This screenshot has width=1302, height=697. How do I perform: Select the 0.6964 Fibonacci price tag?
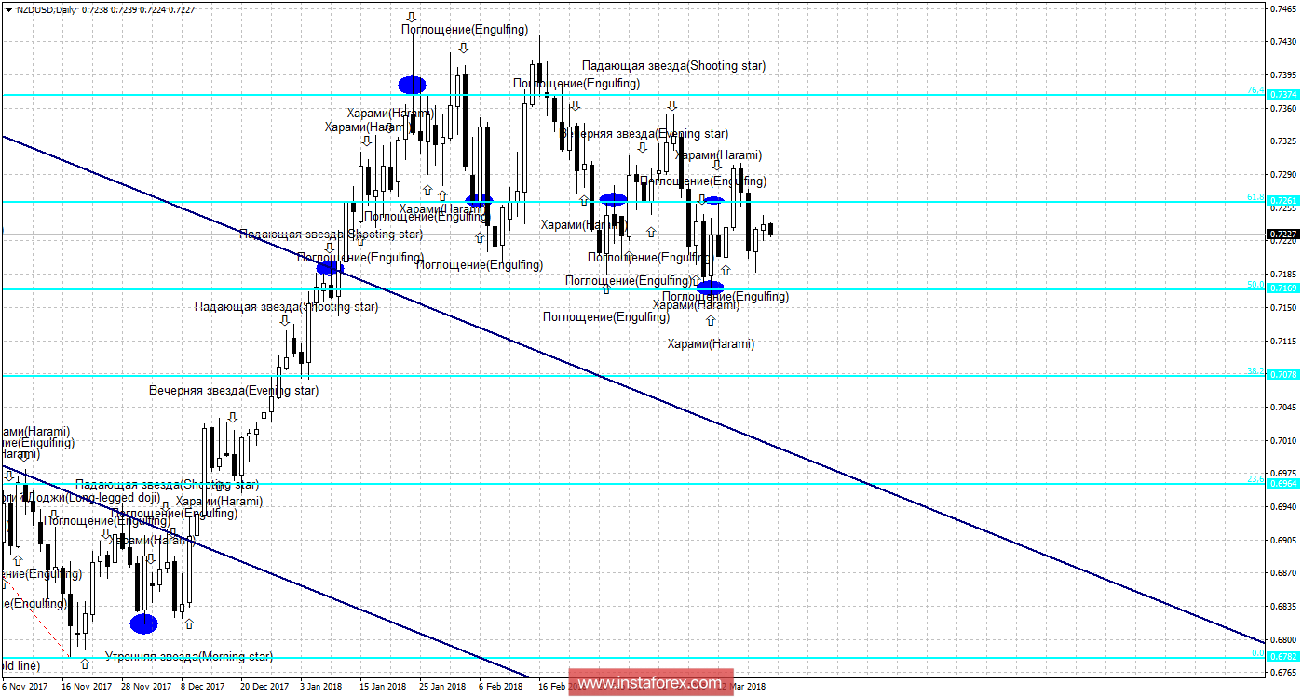pos(1284,483)
